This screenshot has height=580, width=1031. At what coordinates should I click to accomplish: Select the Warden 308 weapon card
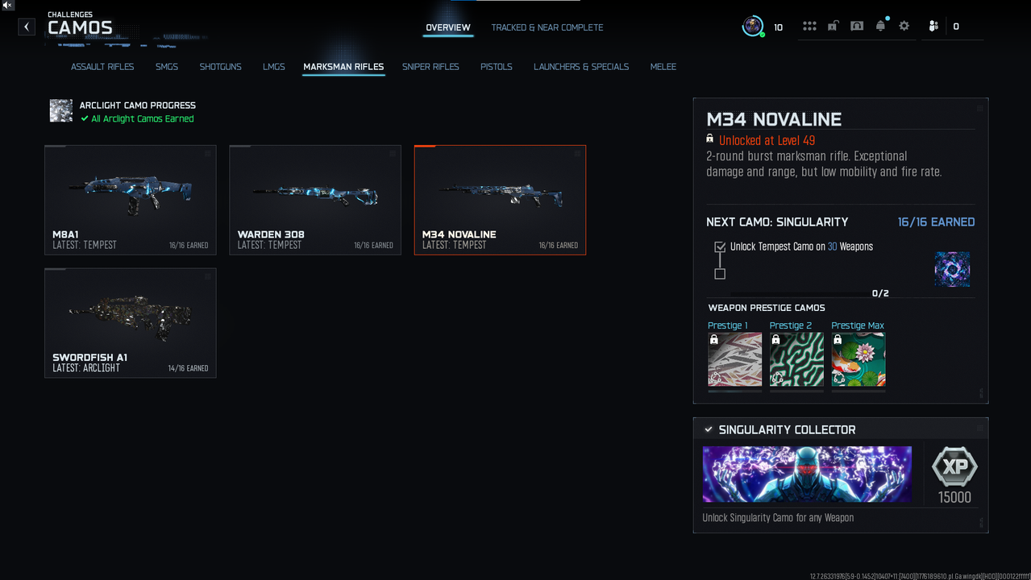[314, 200]
